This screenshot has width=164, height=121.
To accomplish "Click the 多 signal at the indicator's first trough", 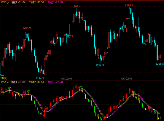I will [x=46, y=108].
